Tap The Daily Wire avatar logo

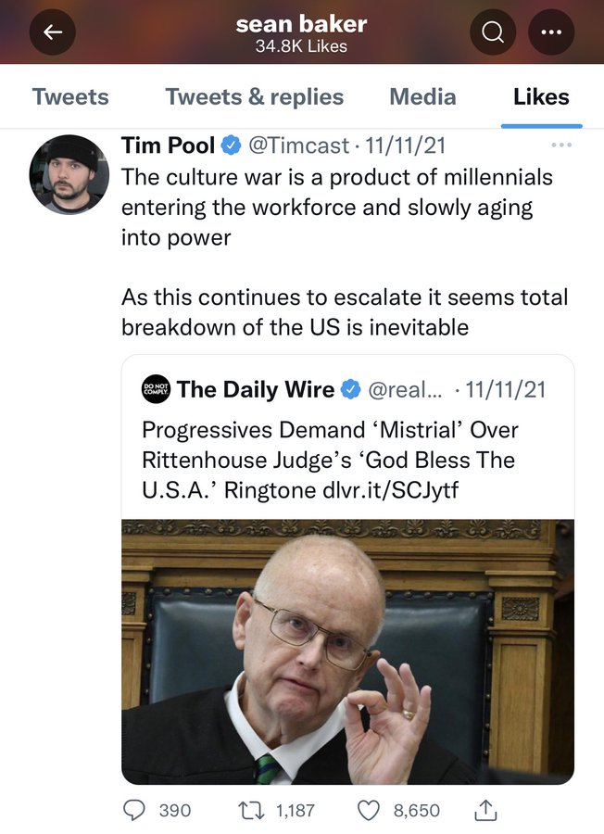pyautogui.click(x=156, y=389)
